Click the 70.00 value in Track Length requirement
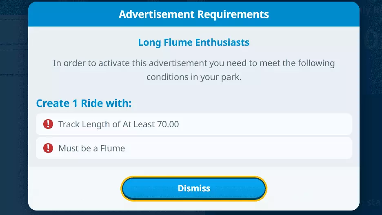 pos(168,124)
